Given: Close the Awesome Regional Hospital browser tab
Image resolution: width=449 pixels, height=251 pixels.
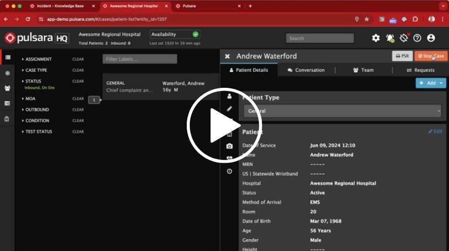Looking at the screenshot, I should pos(167,6).
